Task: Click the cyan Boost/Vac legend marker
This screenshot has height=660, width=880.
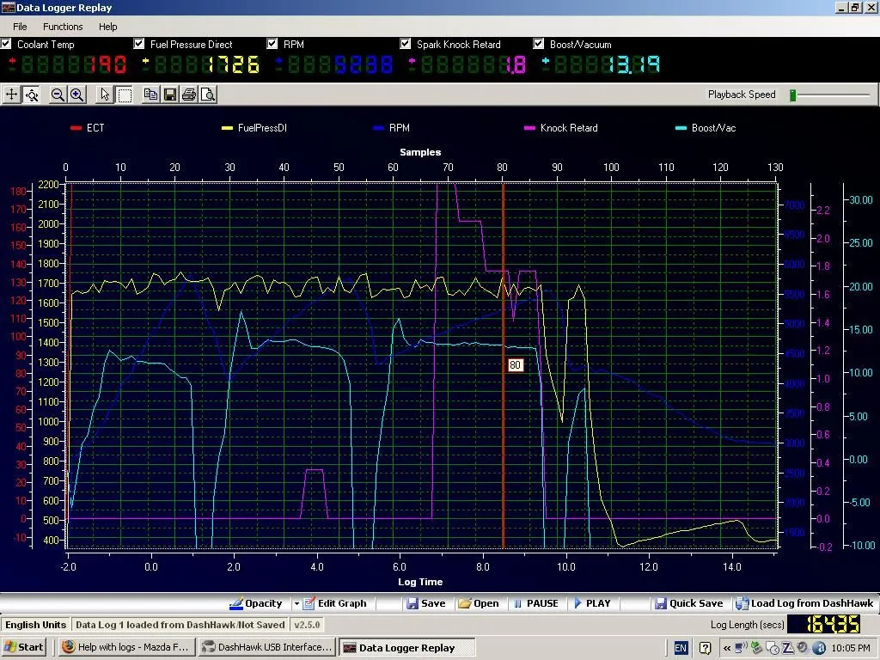Action: tap(681, 128)
